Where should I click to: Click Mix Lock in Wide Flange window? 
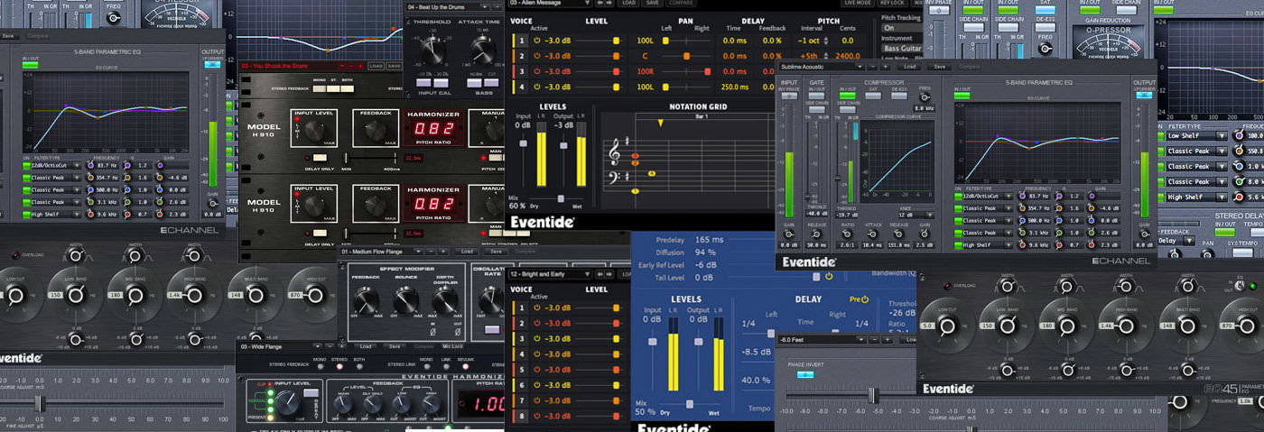click(451, 346)
